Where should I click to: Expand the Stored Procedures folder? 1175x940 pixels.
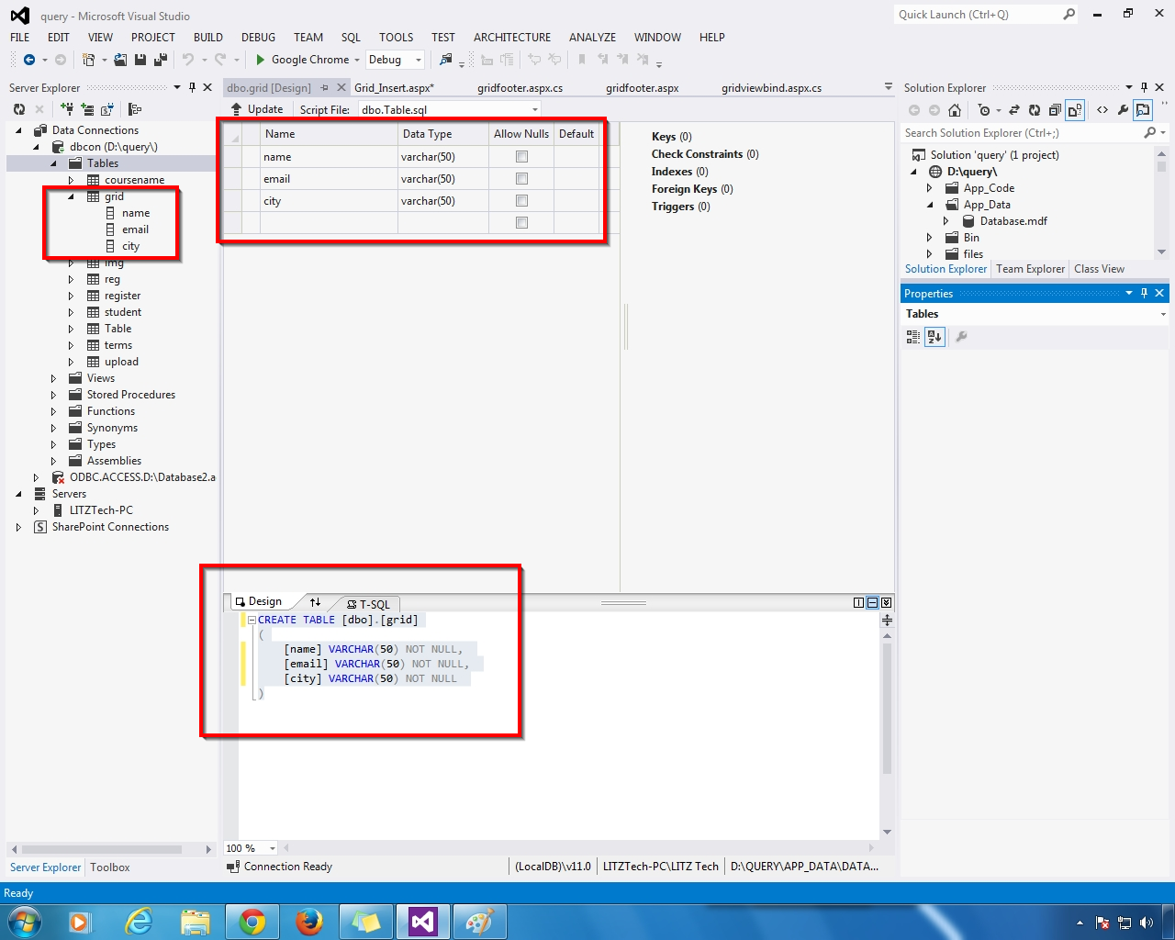click(x=53, y=395)
